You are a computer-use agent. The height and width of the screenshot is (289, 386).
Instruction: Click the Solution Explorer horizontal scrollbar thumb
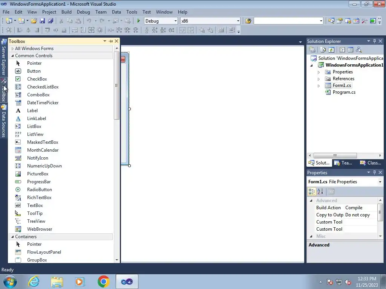point(335,155)
